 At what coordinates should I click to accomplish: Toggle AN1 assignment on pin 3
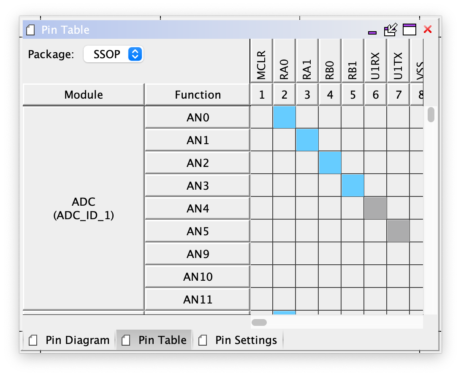tap(307, 140)
